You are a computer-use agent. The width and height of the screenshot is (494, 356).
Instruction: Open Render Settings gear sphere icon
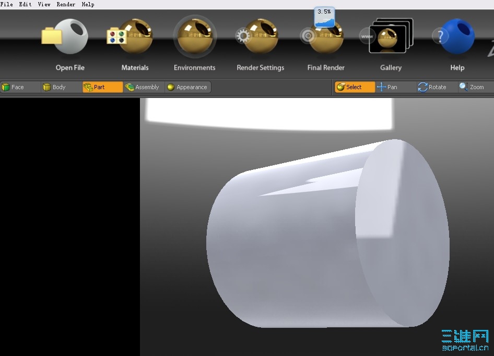click(257, 36)
